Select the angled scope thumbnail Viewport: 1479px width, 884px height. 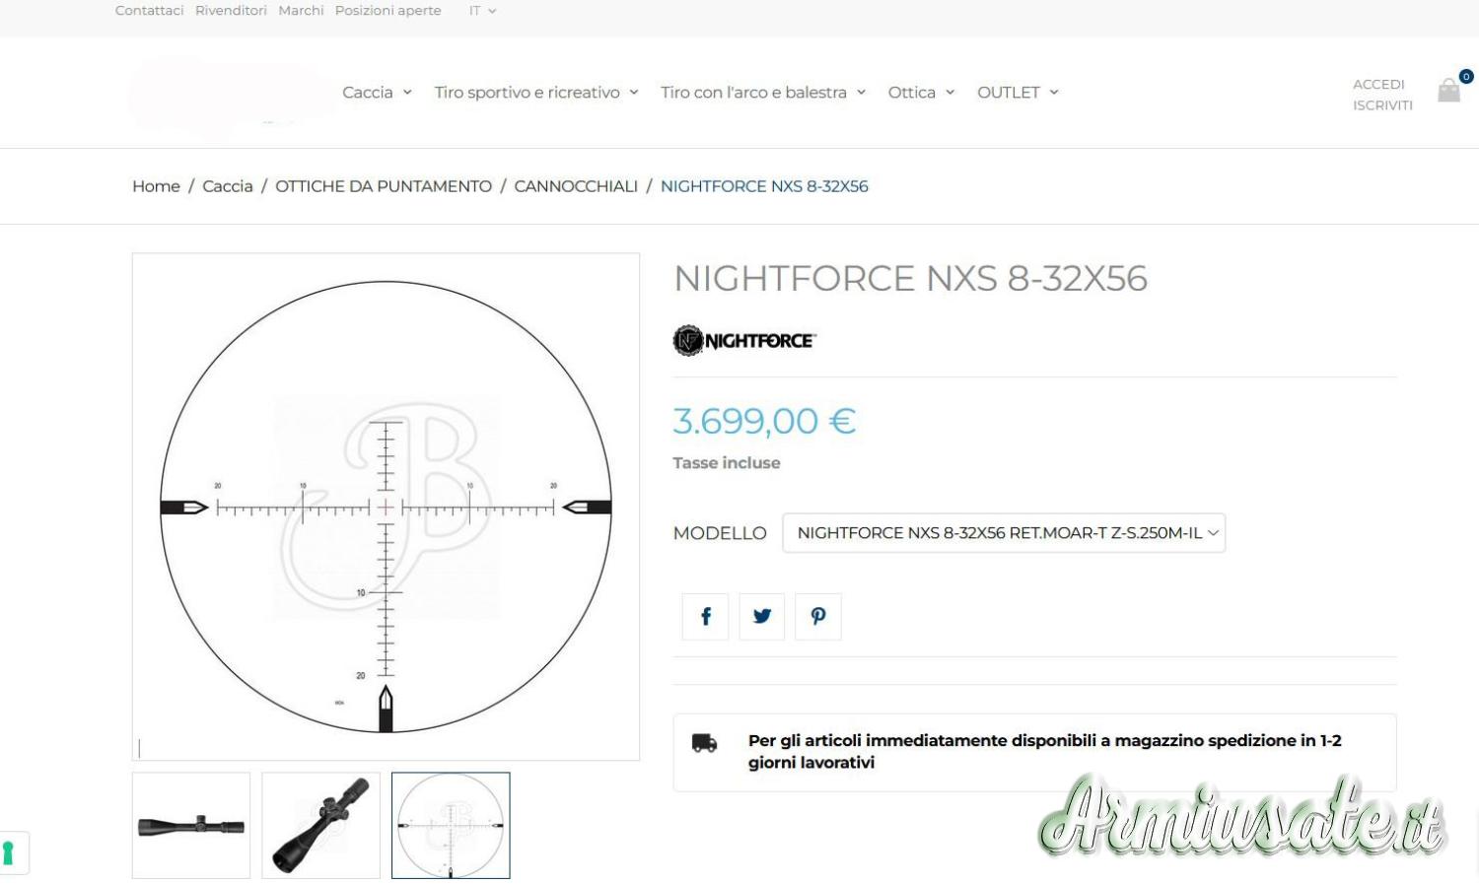(320, 826)
